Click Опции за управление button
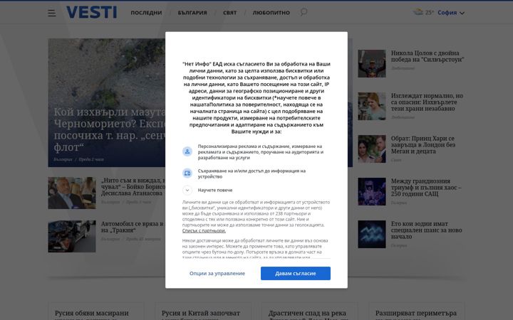Image resolution: width=513 pixels, height=320 pixels. pyautogui.click(x=217, y=273)
